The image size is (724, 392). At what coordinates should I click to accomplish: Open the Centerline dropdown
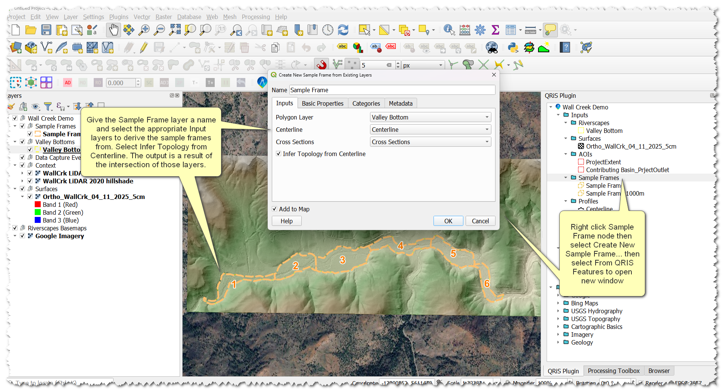point(431,130)
